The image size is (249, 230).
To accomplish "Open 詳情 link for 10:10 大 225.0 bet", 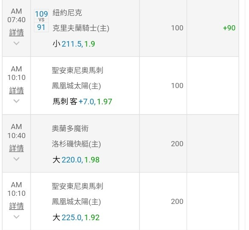I will click(17, 206).
